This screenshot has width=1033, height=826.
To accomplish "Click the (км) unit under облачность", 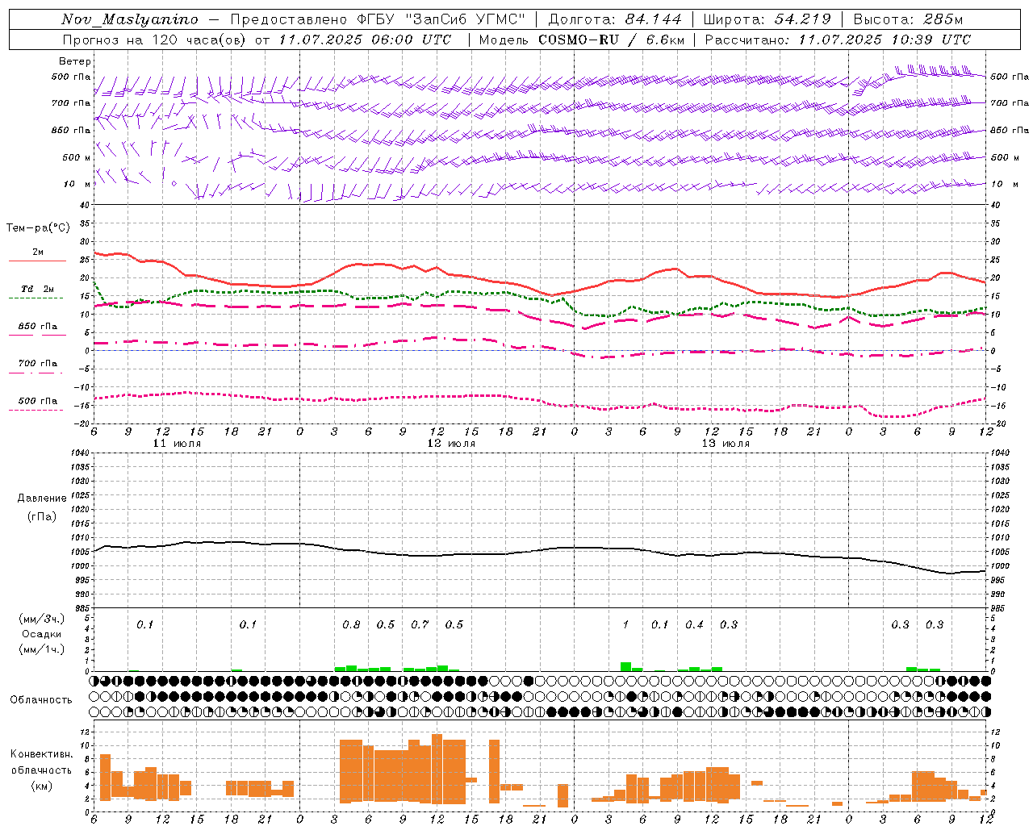I will click(x=42, y=785).
